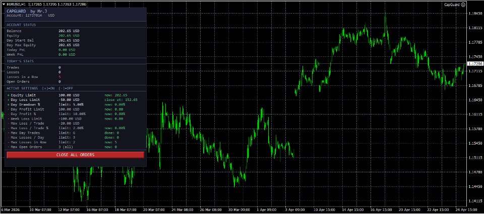Enable the Max Losses / Day rule
The image size is (484, 214).
(x=9, y=138)
